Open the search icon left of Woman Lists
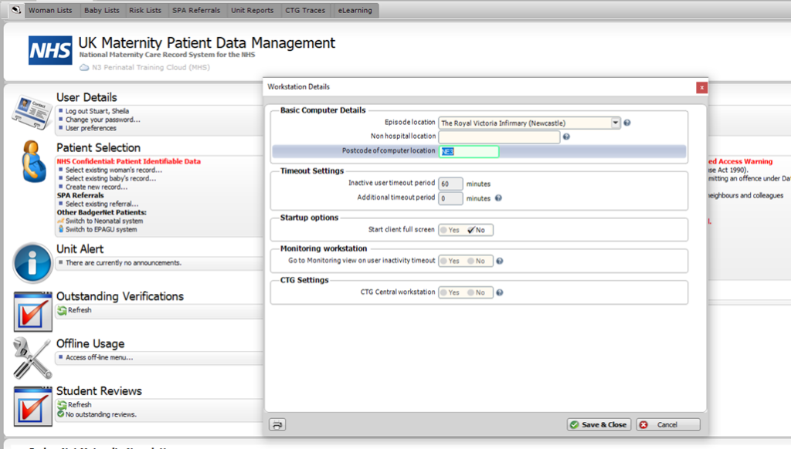 pos(16,9)
